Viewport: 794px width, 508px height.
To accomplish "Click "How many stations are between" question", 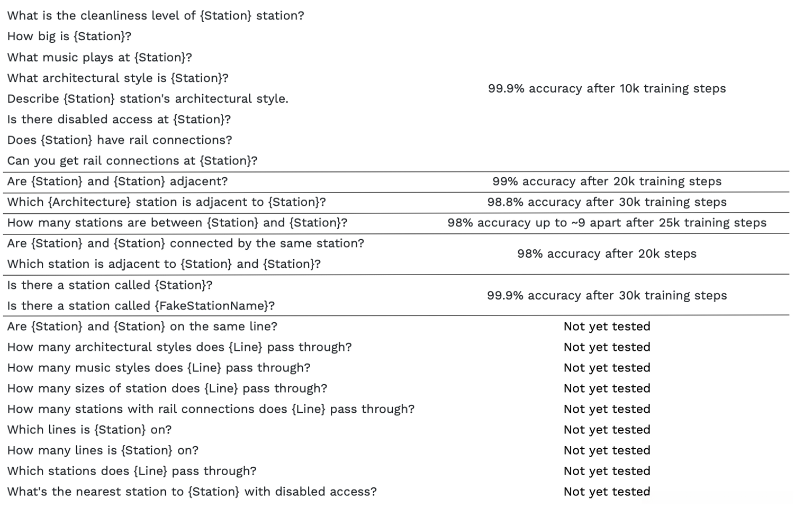I will (177, 223).
